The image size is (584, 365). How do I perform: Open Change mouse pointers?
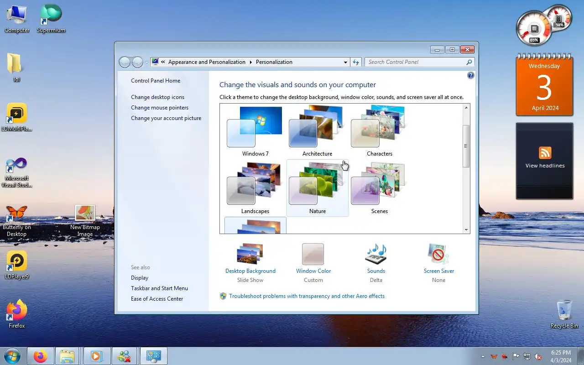160,108
